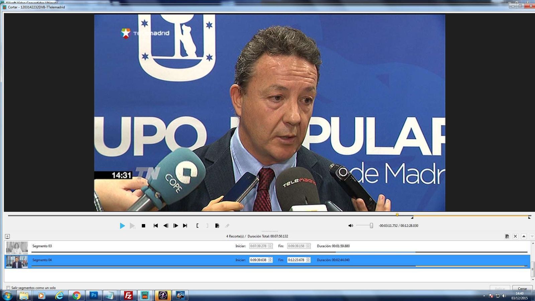
Task: Open Google Chrome from the taskbar
Action: [x=77, y=296]
